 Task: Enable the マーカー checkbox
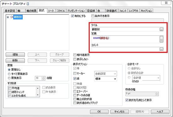tap(75, 73)
